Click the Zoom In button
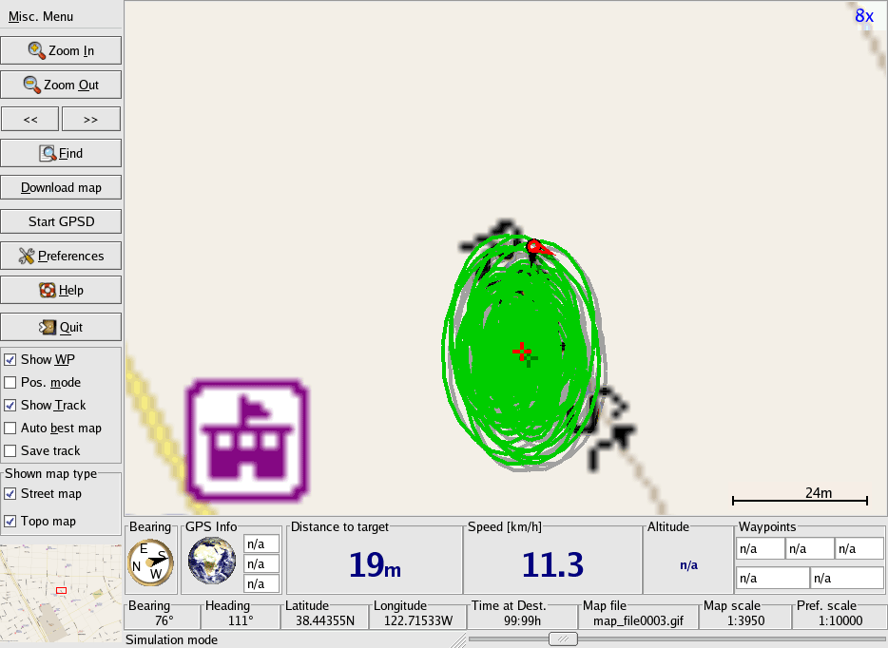Screen dimensions: 888x648 (61, 51)
